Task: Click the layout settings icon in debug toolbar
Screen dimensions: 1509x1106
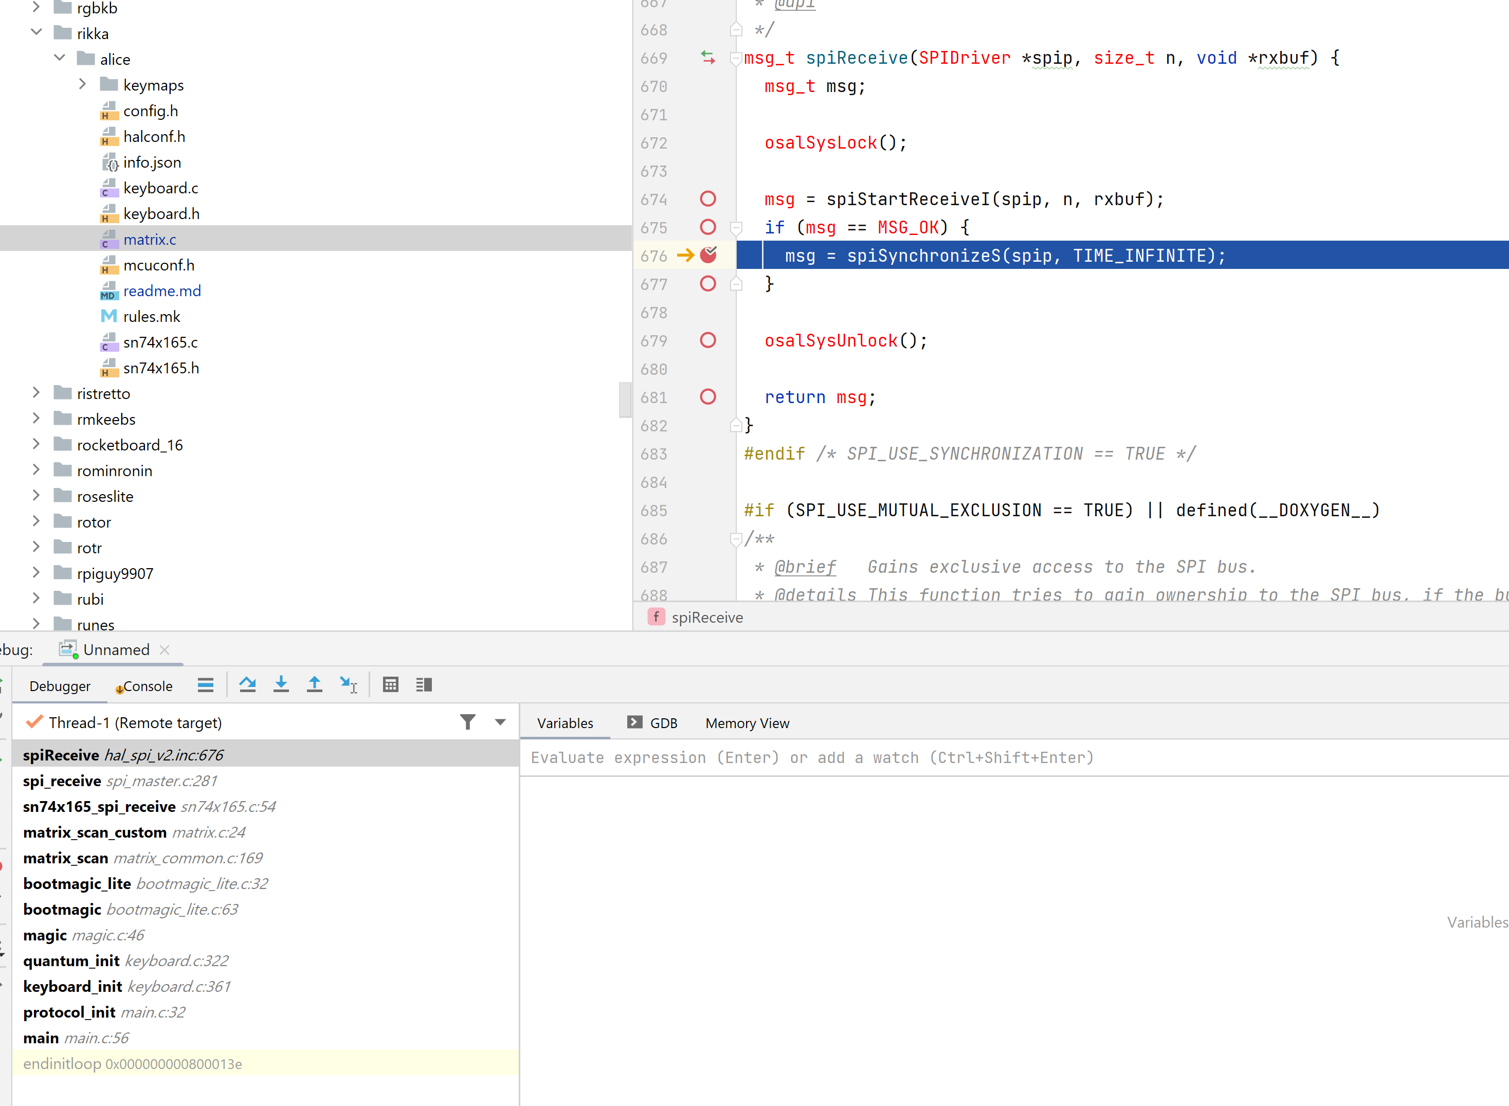Action: click(424, 684)
